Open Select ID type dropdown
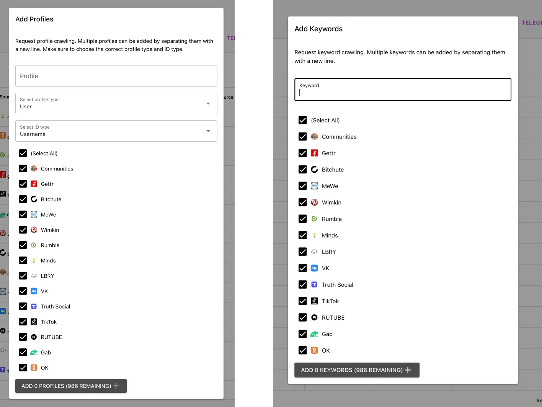Image resolution: width=542 pixels, height=407 pixels. point(116,131)
